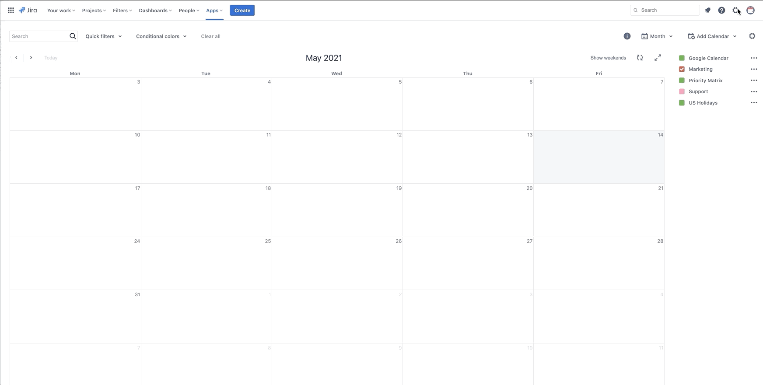The width and height of the screenshot is (763, 385).
Task: Refresh the calendar with the sync icon
Action: (x=640, y=58)
